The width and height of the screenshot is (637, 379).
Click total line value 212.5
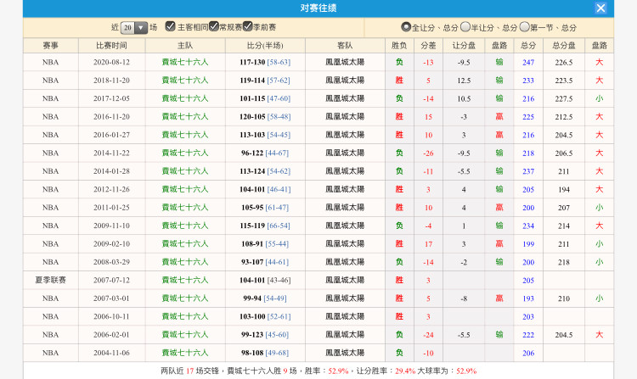pyautogui.click(x=564, y=117)
